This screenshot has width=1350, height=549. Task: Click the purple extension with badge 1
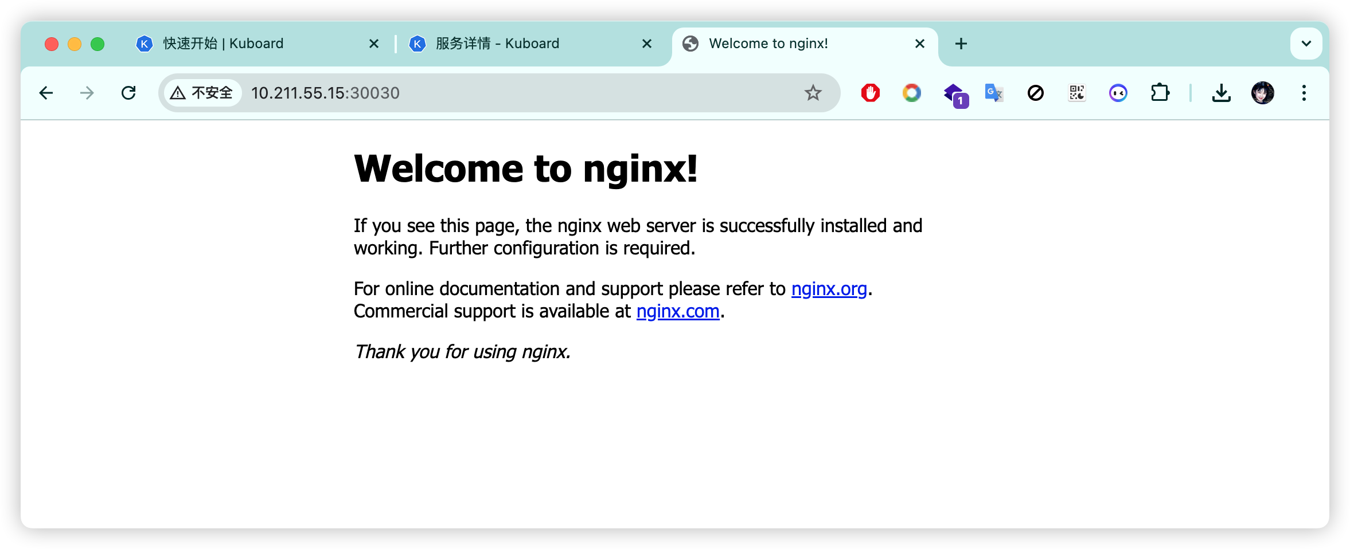tap(954, 94)
